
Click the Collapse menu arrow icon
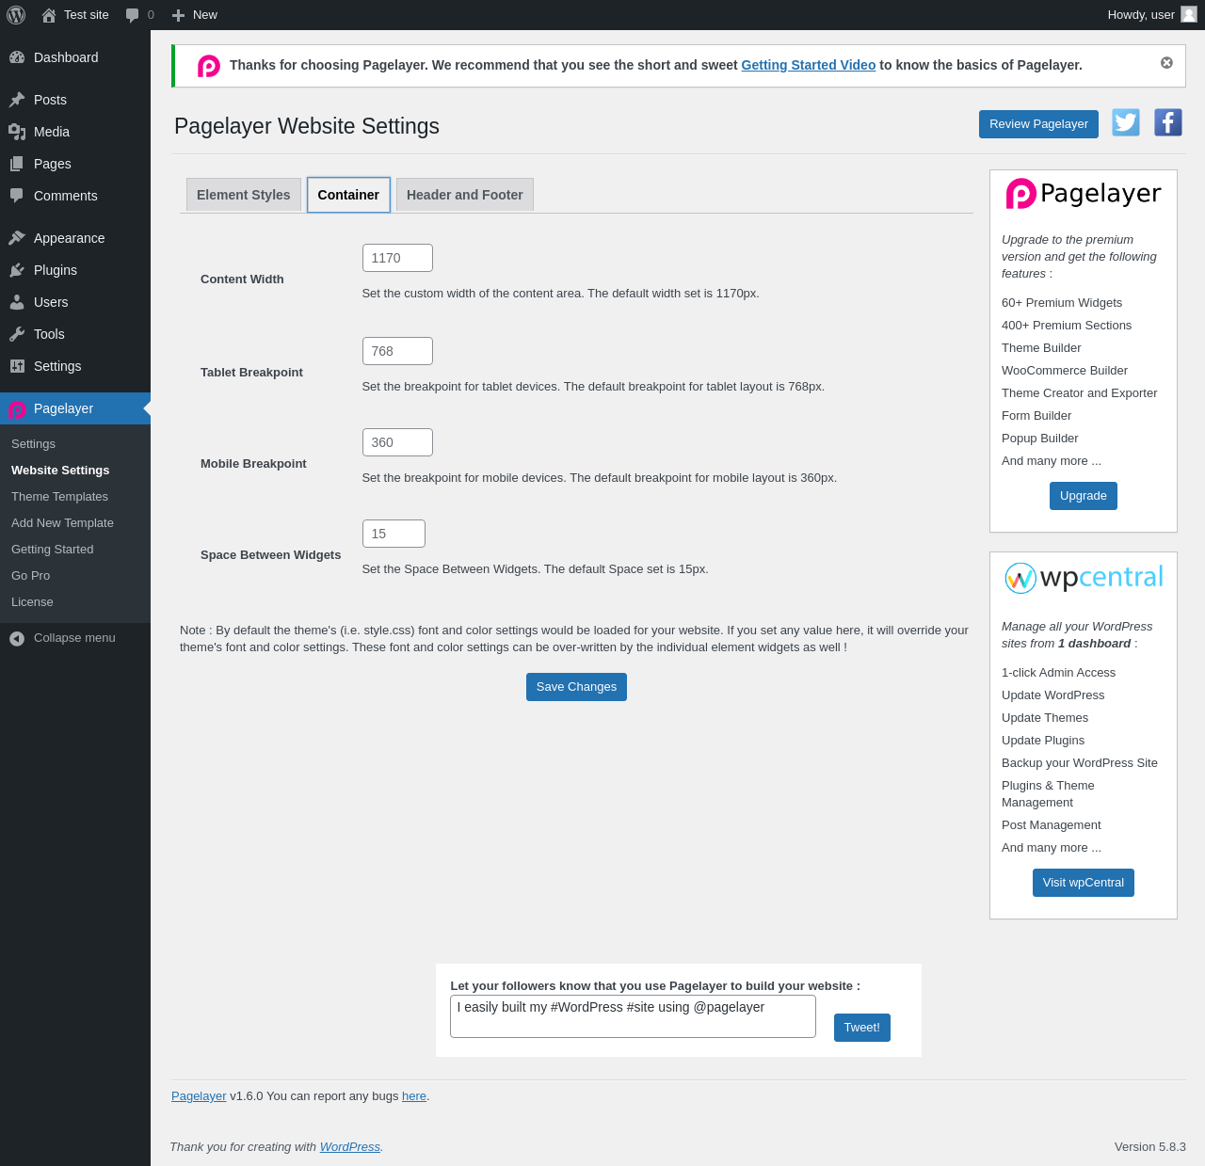pyautogui.click(x=17, y=638)
